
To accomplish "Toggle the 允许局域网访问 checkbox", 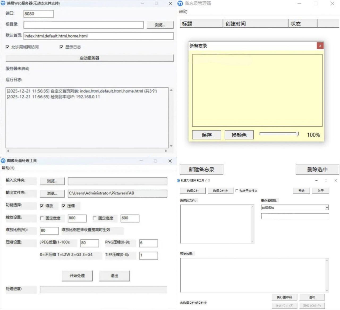I will 7,47.
